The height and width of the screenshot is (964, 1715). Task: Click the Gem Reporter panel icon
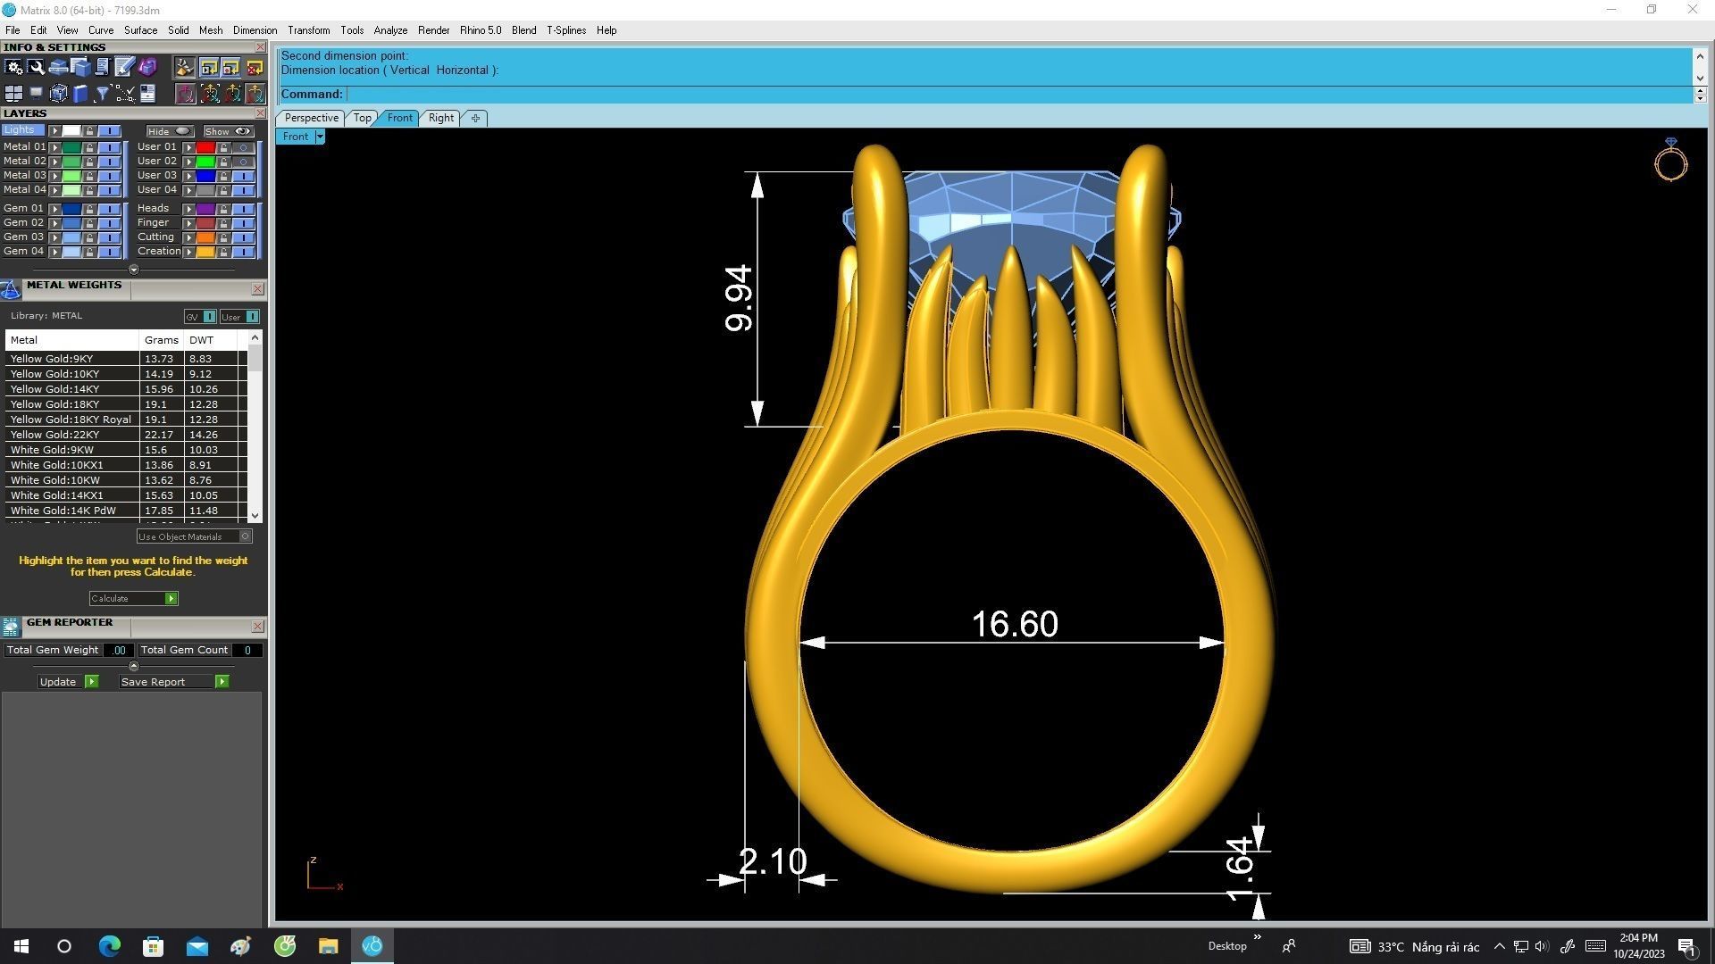point(11,627)
